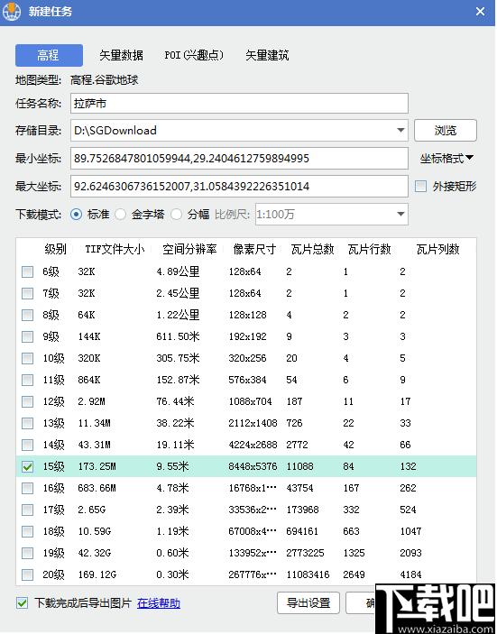Screen dimensions: 497x634
Task: Check the 16级 level checkbox
Action: pyautogui.click(x=27, y=488)
